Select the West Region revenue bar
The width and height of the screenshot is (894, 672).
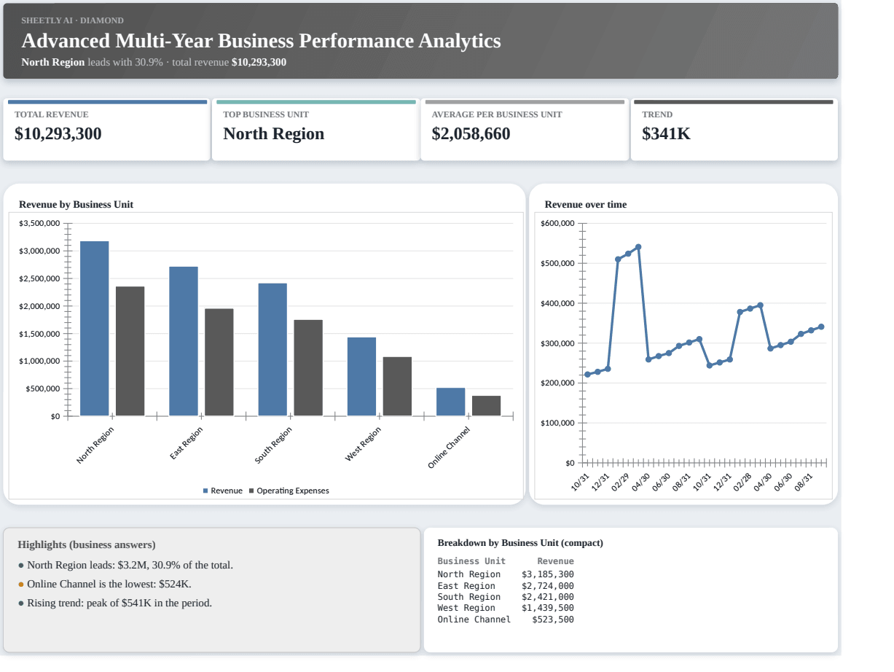coord(361,377)
